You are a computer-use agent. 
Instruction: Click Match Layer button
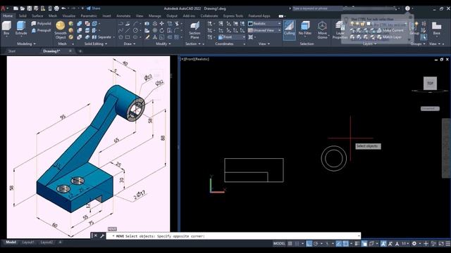pyautogui.click(x=389, y=37)
